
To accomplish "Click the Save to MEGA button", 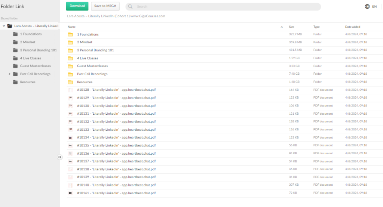I will point(105,6).
